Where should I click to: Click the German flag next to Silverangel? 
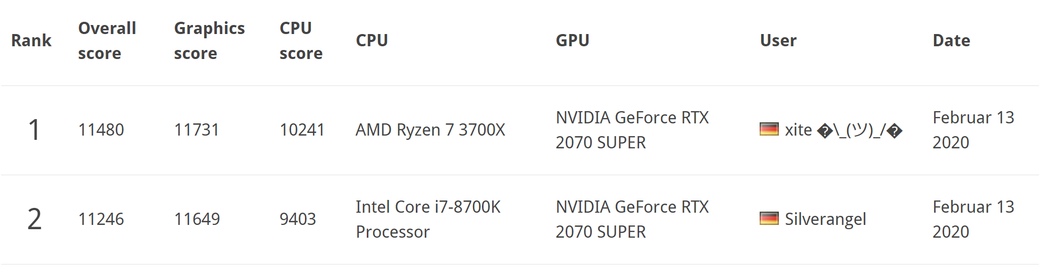pos(769,219)
